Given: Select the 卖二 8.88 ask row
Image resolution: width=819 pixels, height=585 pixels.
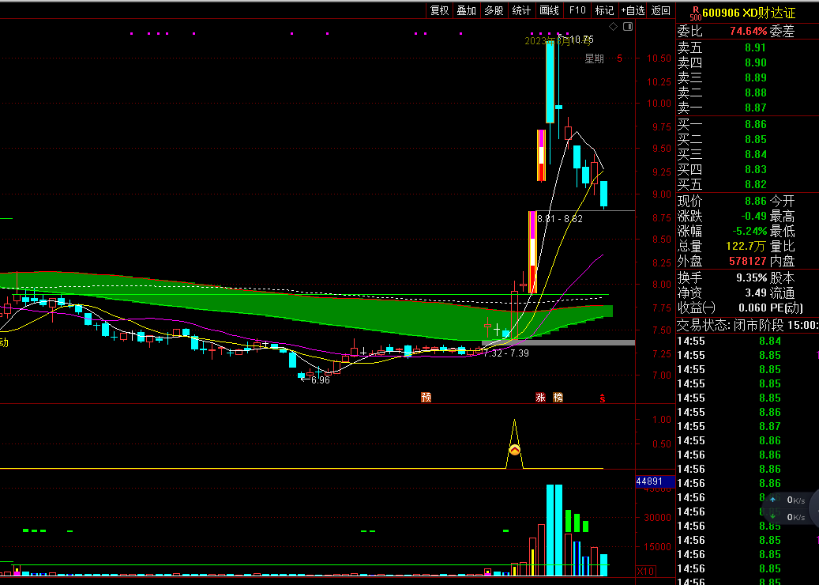Looking at the screenshot, I should tap(747, 93).
